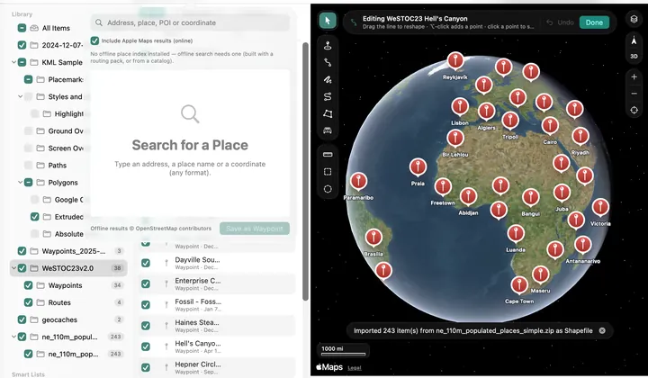Click the Undo button
This screenshot has height=378, width=648.
pyautogui.click(x=561, y=22)
